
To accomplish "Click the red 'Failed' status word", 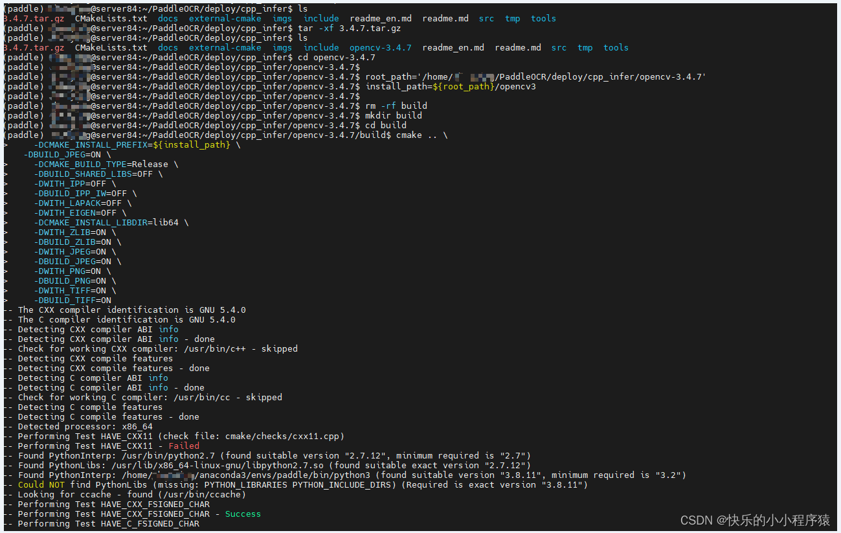I will 184,446.
